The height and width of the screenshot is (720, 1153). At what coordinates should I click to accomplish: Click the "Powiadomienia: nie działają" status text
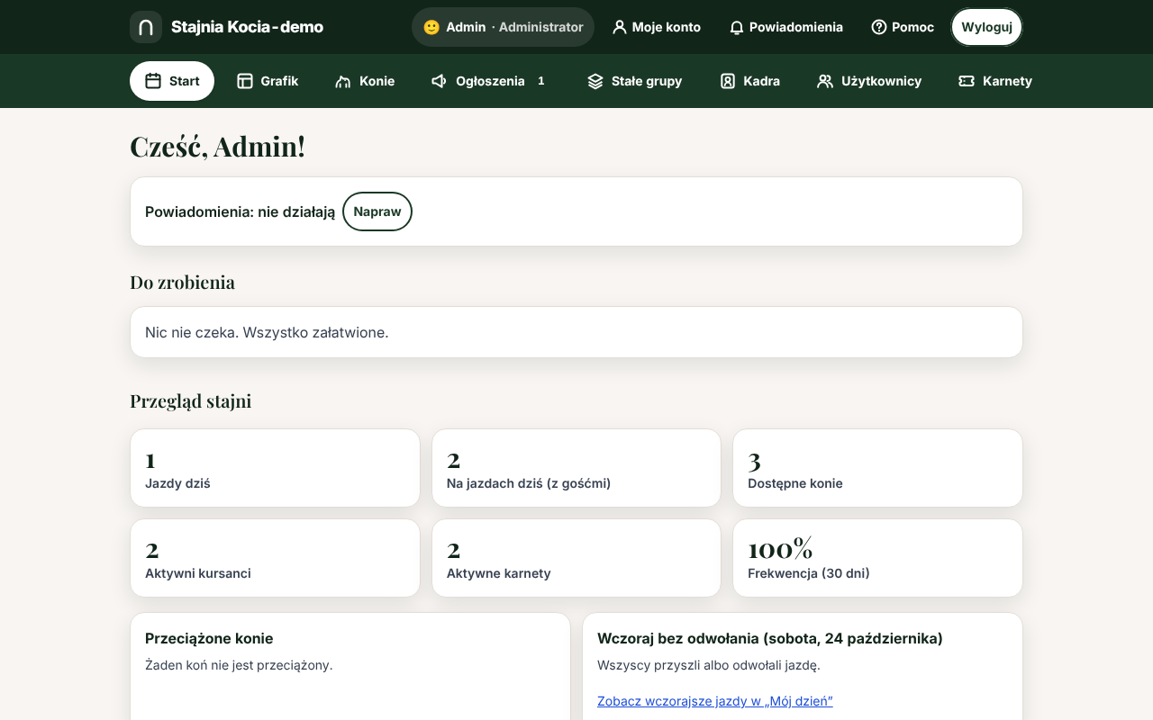point(240,211)
